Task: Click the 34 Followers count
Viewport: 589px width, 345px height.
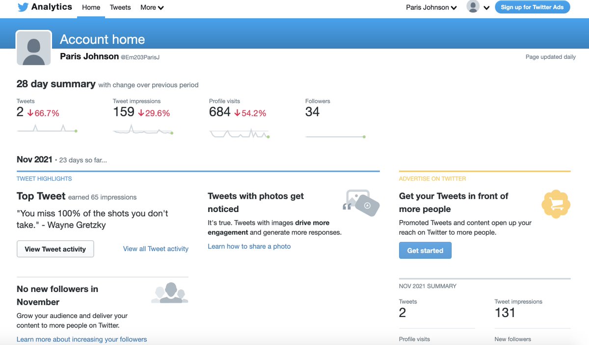Action: pyautogui.click(x=312, y=112)
